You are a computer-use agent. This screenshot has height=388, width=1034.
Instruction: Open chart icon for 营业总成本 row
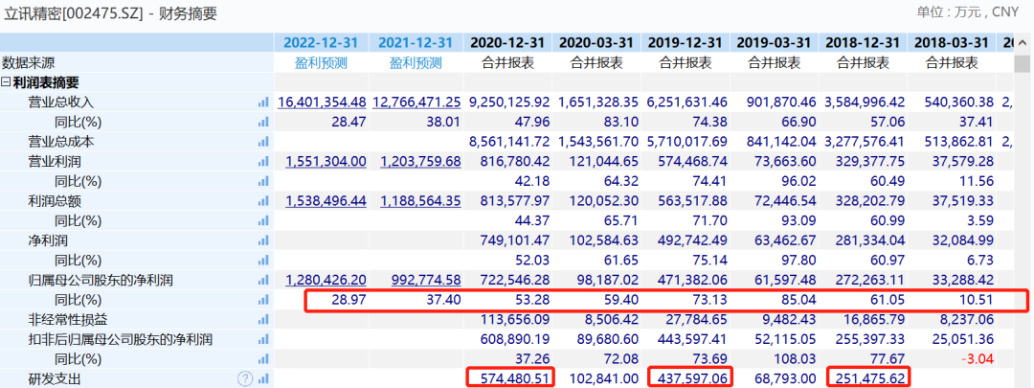click(264, 142)
